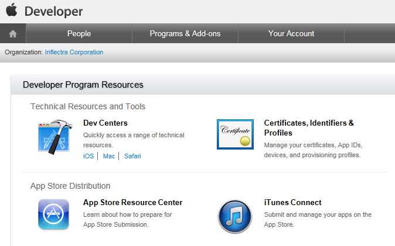Open the Inflectra Corporation organization link
The image size is (395, 246).
click(x=74, y=52)
